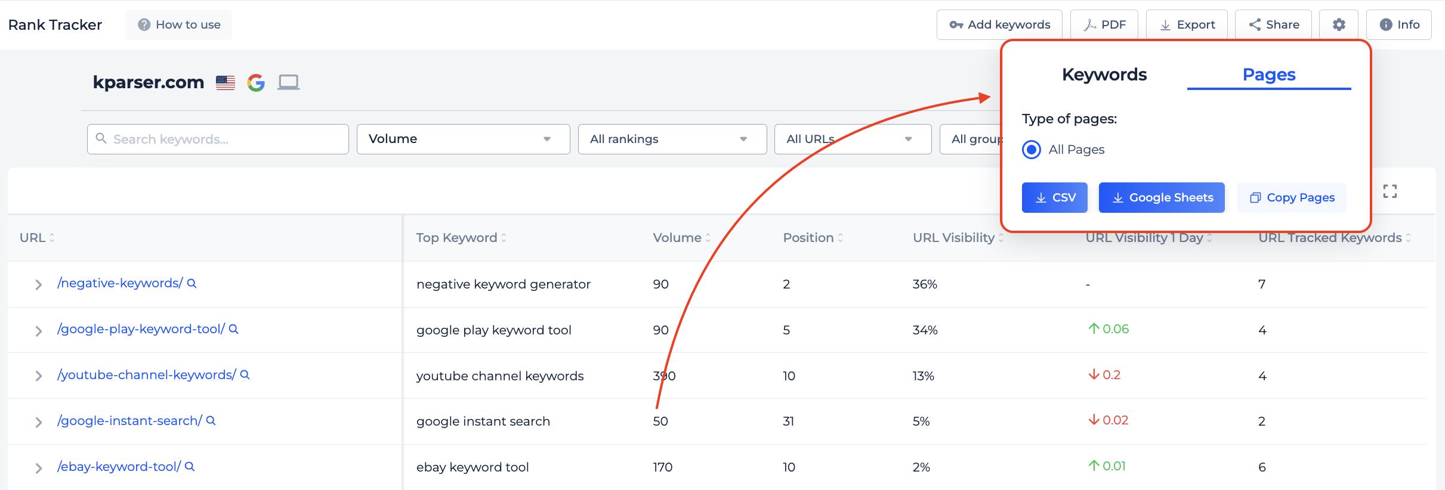This screenshot has width=1445, height=490.
Task: Click the 36% URL visibility value
Action: point(925,284)
